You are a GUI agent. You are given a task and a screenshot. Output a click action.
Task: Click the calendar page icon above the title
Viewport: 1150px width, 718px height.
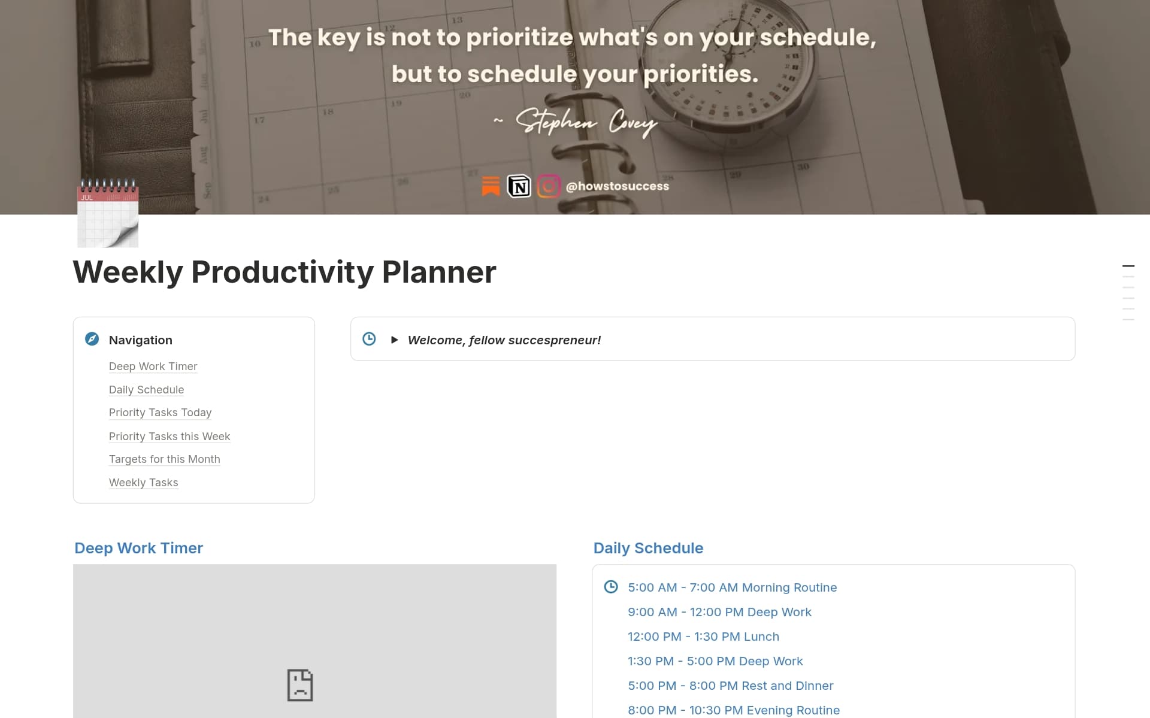click(x=108, y=213)
